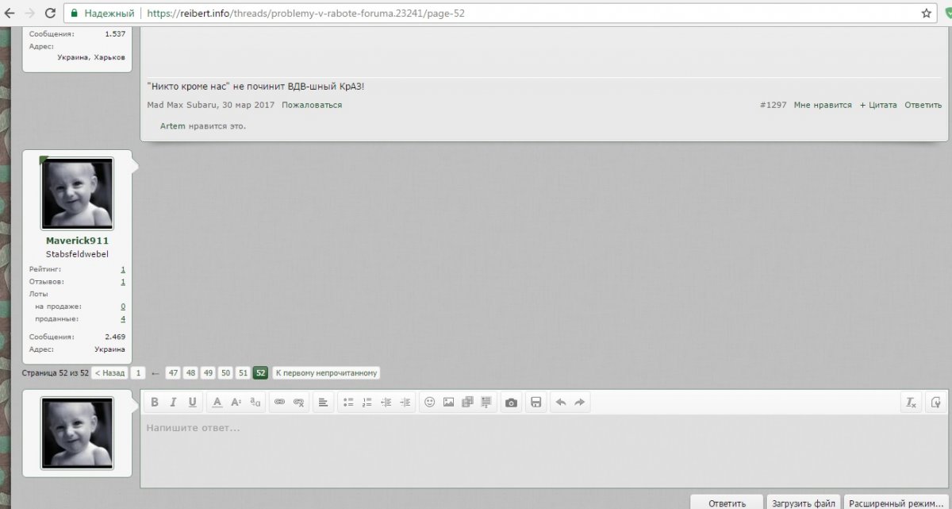Reply to post #1297 with 'Ответить'
Screen dimensions: 952x509
(923, 105)
